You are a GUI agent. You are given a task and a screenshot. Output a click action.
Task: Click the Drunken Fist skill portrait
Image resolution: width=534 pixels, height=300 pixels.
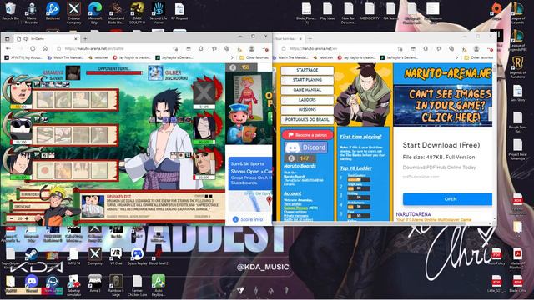tap(93, 206)
